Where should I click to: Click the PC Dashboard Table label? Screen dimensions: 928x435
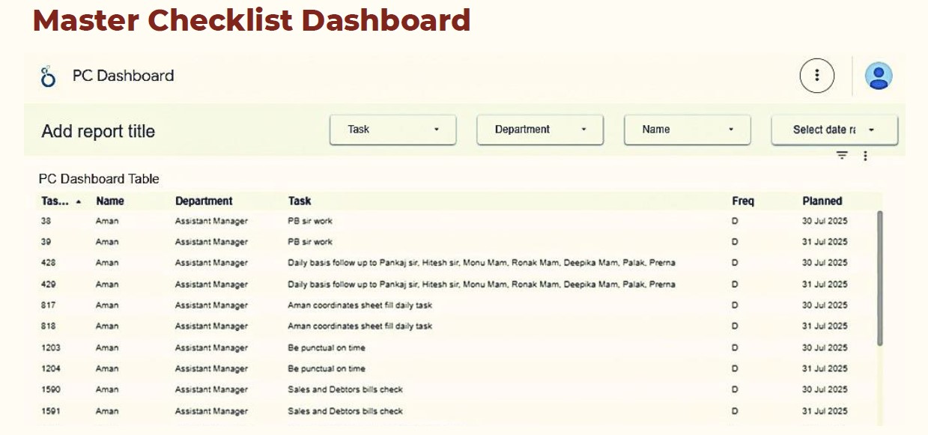[100, 179]
